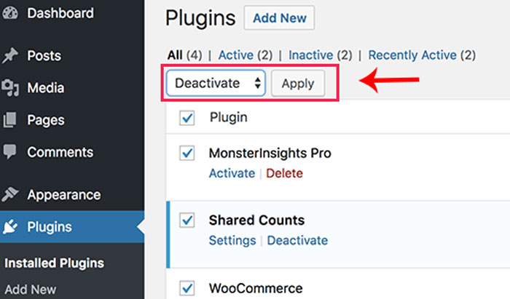
Task: Click the Comments bubble icon
Action: (10, 152)
